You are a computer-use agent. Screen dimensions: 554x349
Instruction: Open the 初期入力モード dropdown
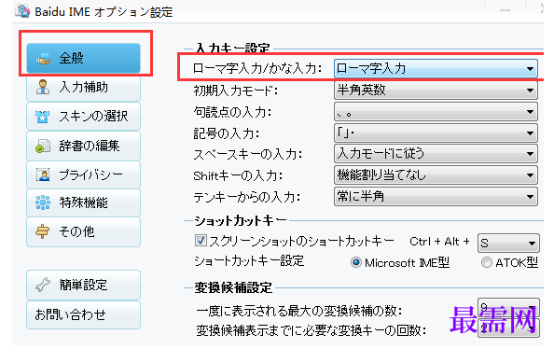[436, 91]
